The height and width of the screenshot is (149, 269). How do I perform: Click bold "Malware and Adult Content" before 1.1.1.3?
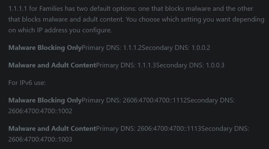click(52, 65)
